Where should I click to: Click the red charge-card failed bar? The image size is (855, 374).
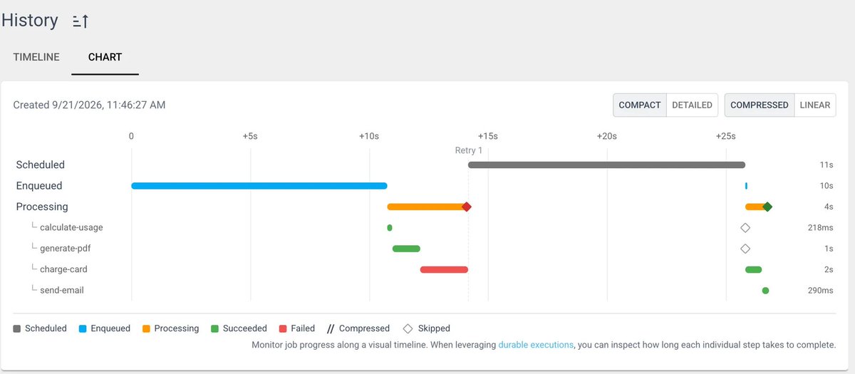[444, 269]
